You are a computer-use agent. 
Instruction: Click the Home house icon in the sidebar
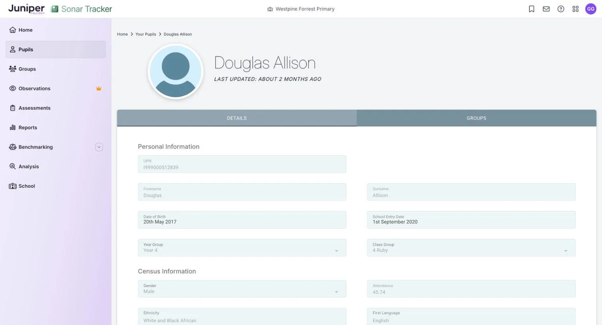(12, 30)
